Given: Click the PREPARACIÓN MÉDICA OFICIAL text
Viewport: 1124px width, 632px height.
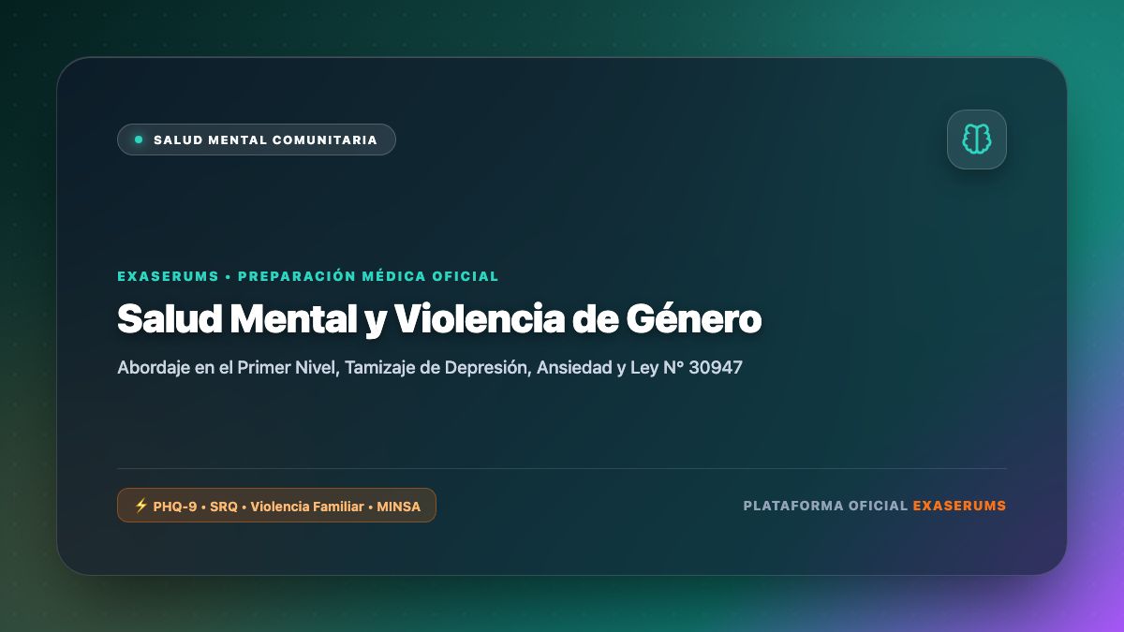Looking at the screenshot, I should (x=368, y=276).
